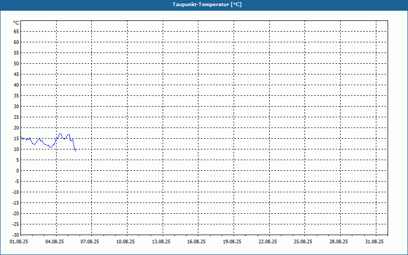Click the y-axis label '50'
This screenshot has height=255, width=408.
(x=16, y=63)
